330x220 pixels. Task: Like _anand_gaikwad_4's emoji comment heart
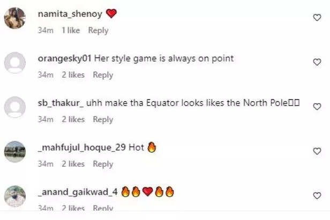[317, 196]
